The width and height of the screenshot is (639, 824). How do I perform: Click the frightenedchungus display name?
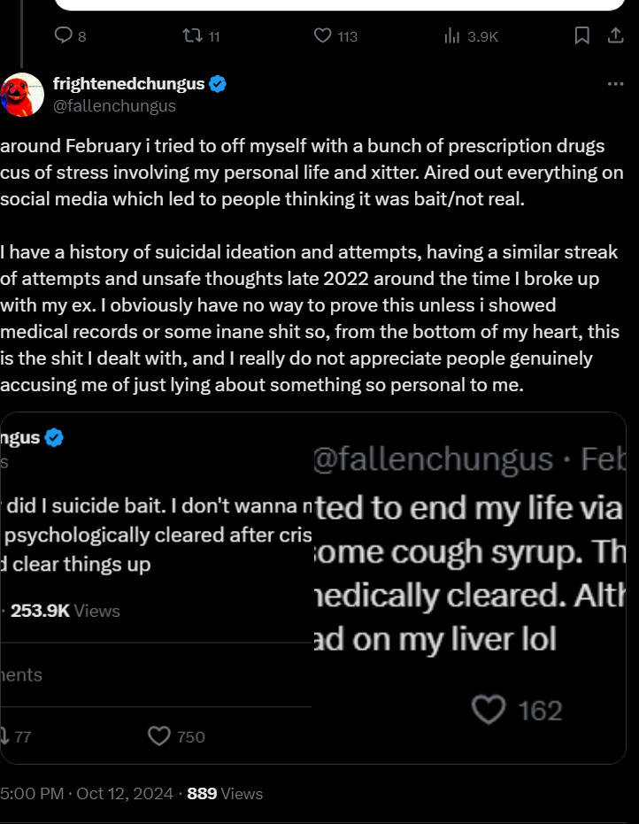129,84
